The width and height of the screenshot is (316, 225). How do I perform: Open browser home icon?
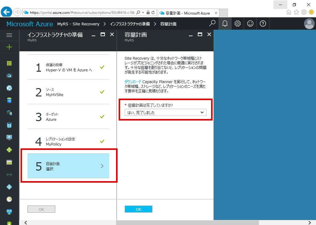click(x=289, y=12)
